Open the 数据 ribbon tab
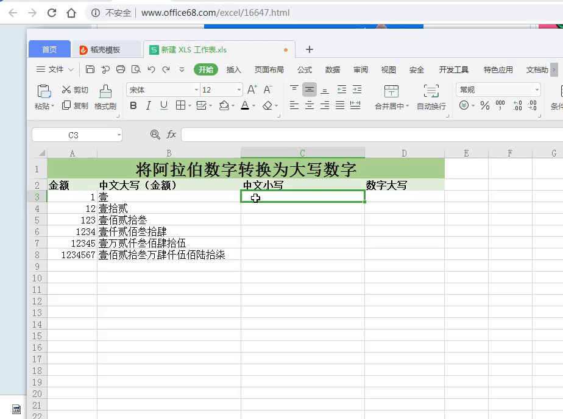 pos(333,69)
